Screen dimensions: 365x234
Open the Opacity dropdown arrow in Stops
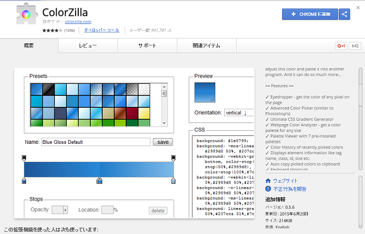(65, 210)
